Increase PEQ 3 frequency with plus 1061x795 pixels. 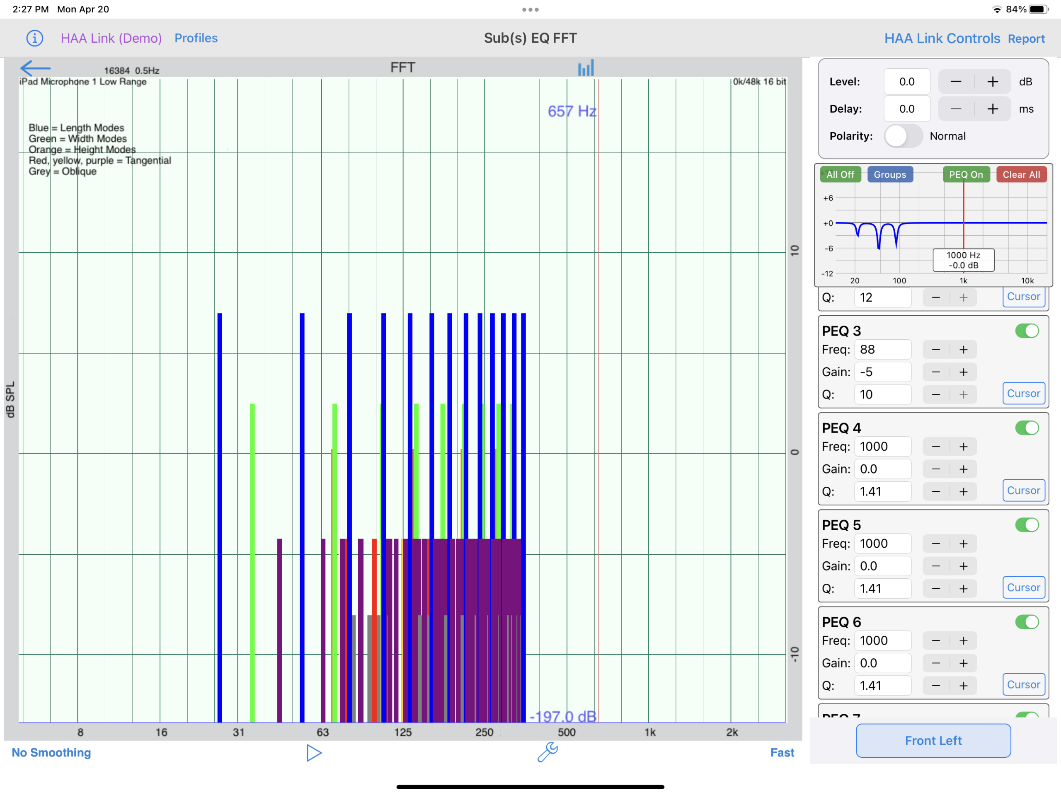(x=963, y=350)
